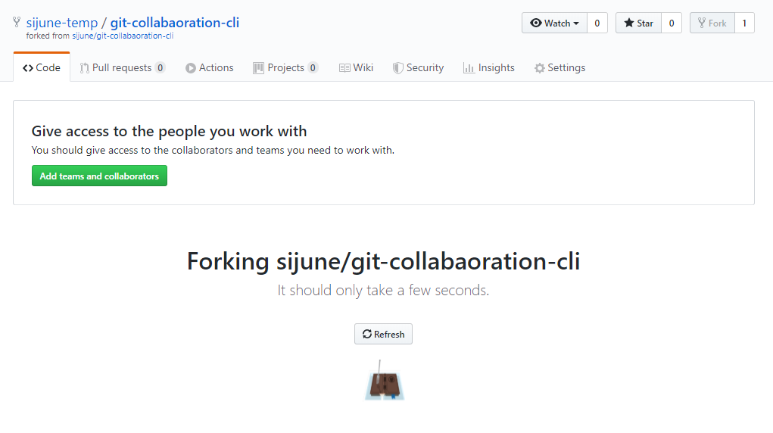View the forks count next to Fork

click(744, 23)
